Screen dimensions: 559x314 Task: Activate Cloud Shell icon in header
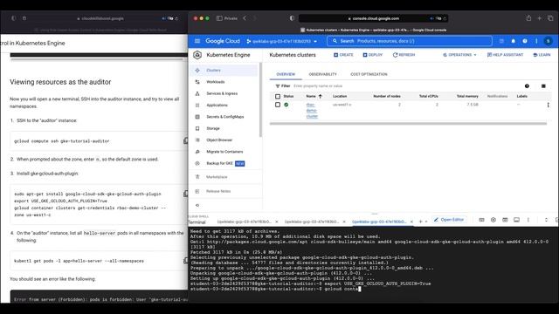click(x=501, y=41)
